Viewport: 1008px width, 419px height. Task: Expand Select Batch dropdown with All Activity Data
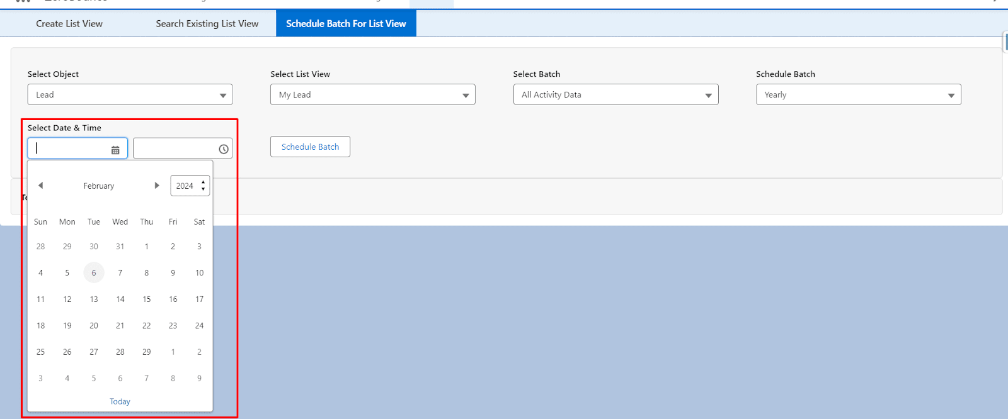coord(615,95)
